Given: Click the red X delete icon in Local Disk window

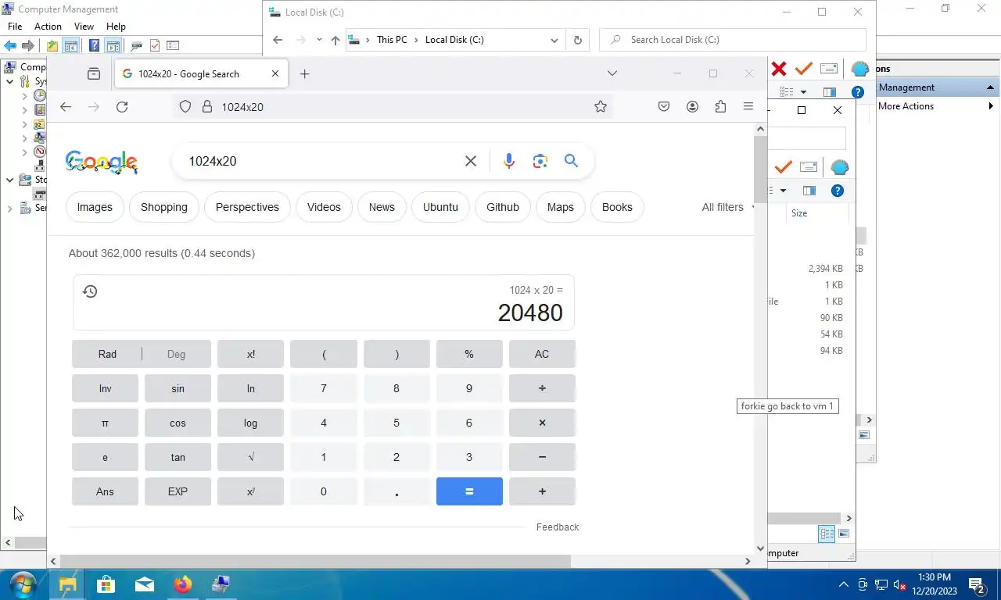Looking at the screenshot, I should 779,69.
